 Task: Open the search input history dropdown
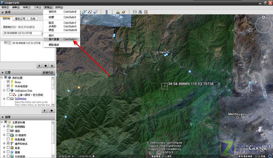(x=42, y=33)
